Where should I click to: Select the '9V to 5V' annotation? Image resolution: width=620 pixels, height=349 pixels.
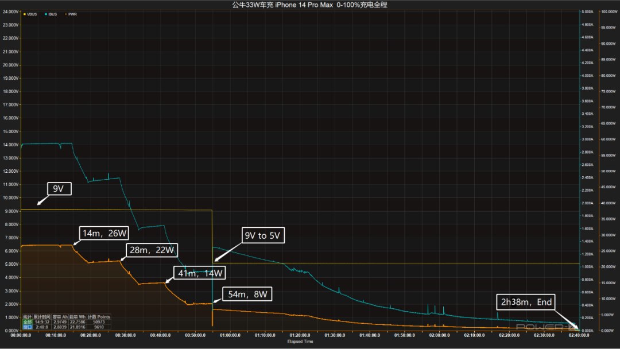(262, 235)
